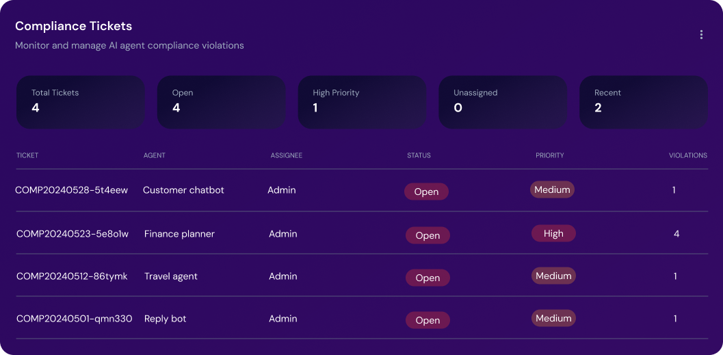Sort by the Ticket column header

(x=27, y=155)
